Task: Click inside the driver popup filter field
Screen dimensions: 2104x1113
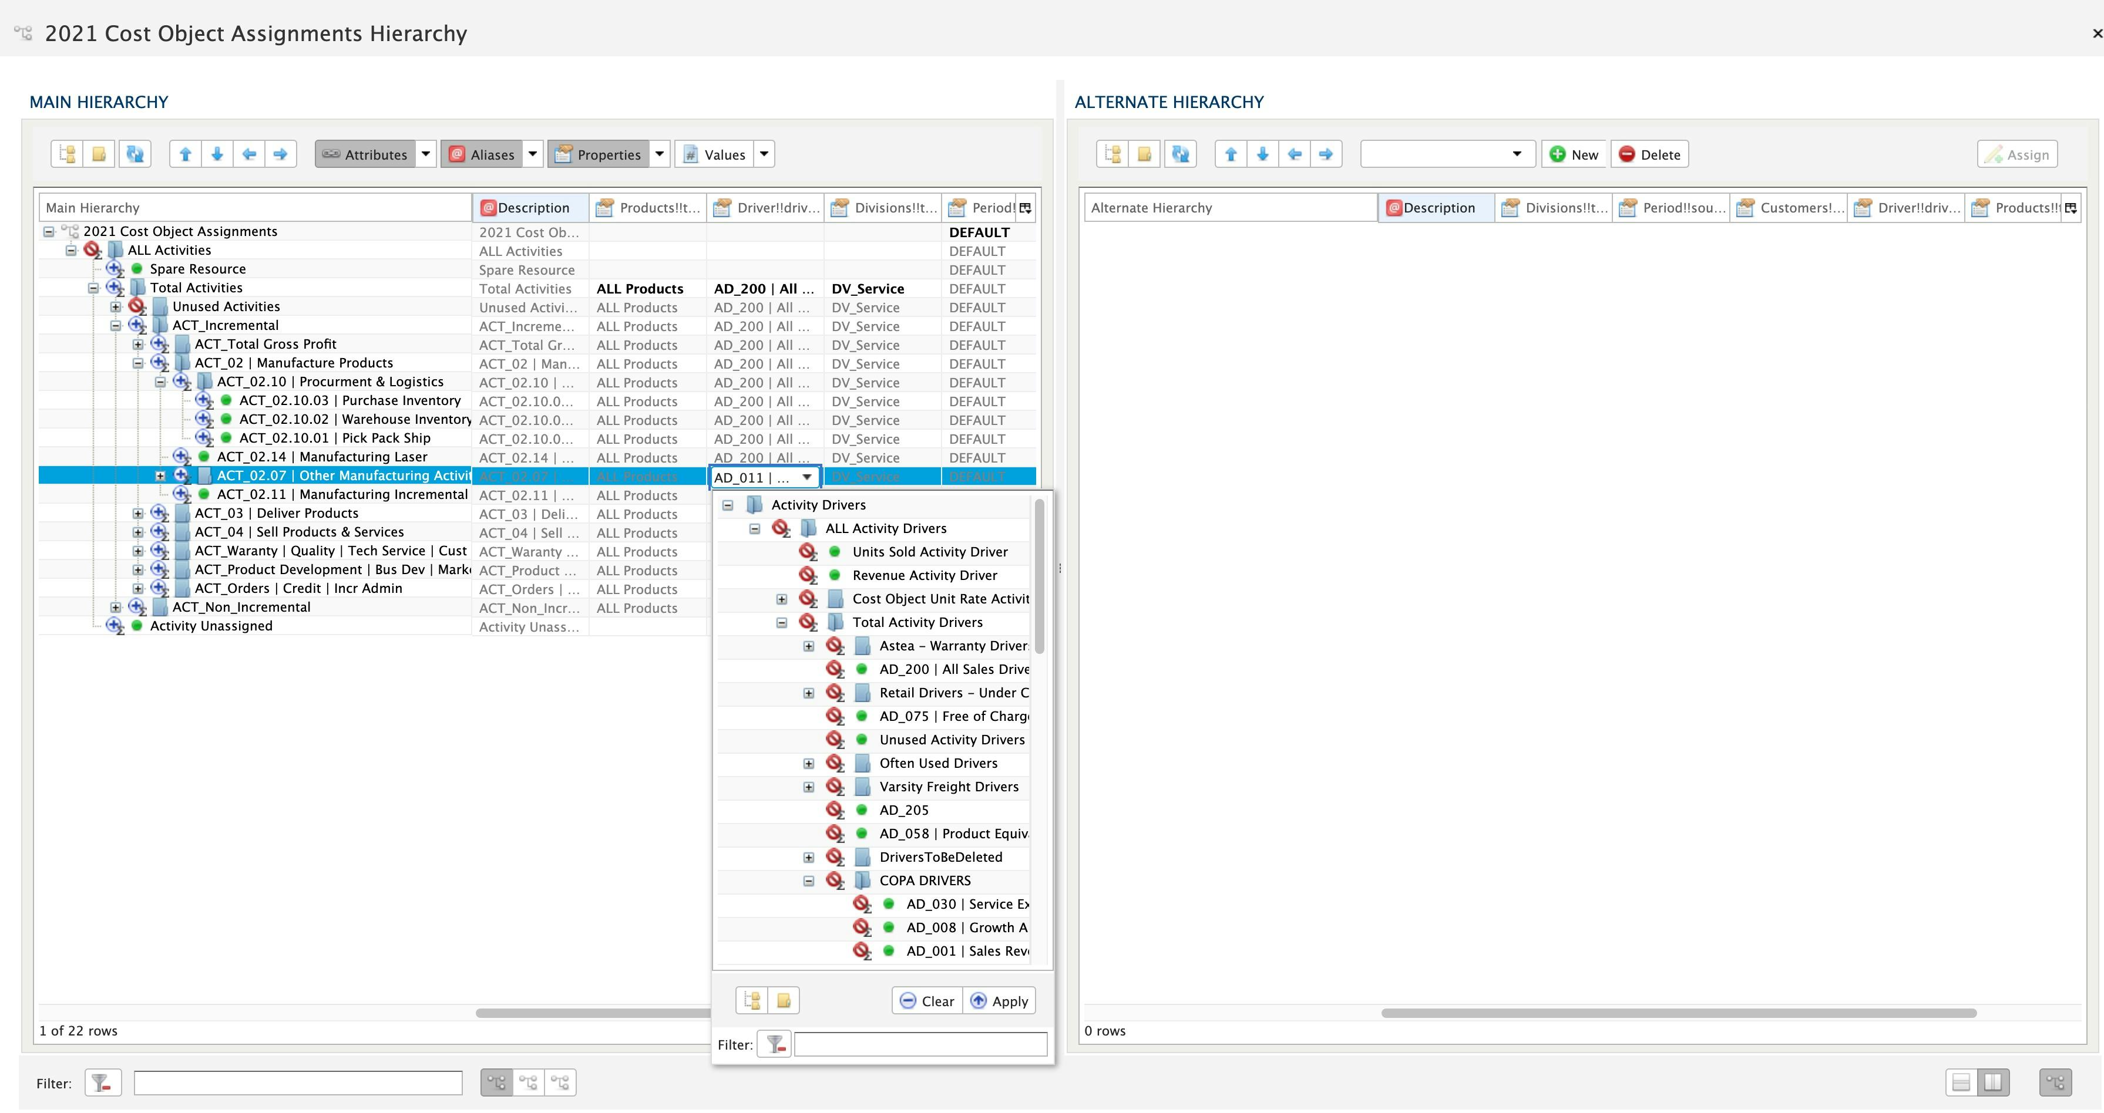Action: (x=920, y=1044)
